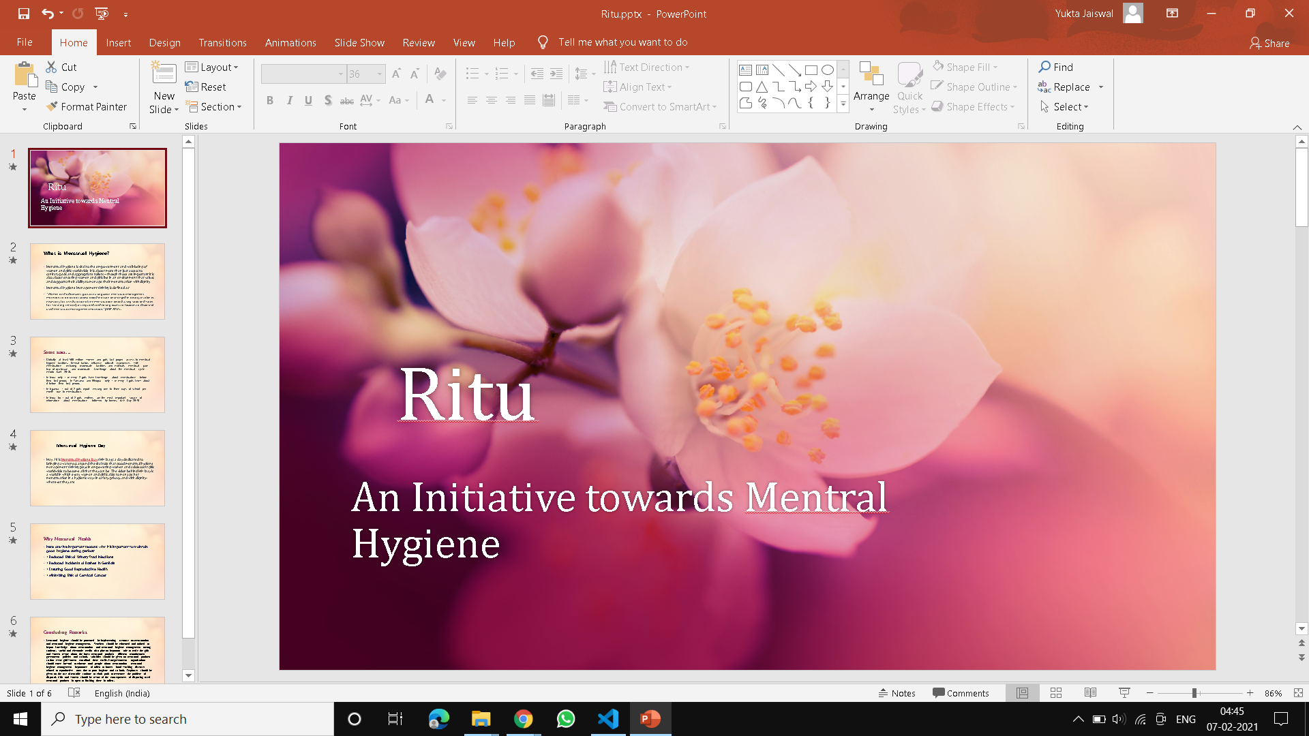Open Slide Sorter view icon
This screenshot has height=736, width=1309.
pyautogui.click(x=1056, y=693)
